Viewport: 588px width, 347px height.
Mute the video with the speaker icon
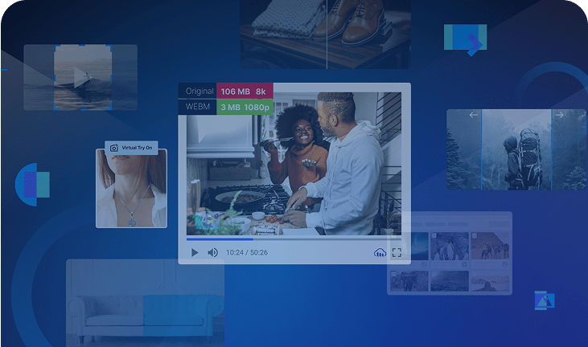(x=212, y=252)
